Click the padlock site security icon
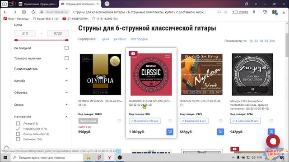This screenshot has width=289, height=162. coord(42,12)
